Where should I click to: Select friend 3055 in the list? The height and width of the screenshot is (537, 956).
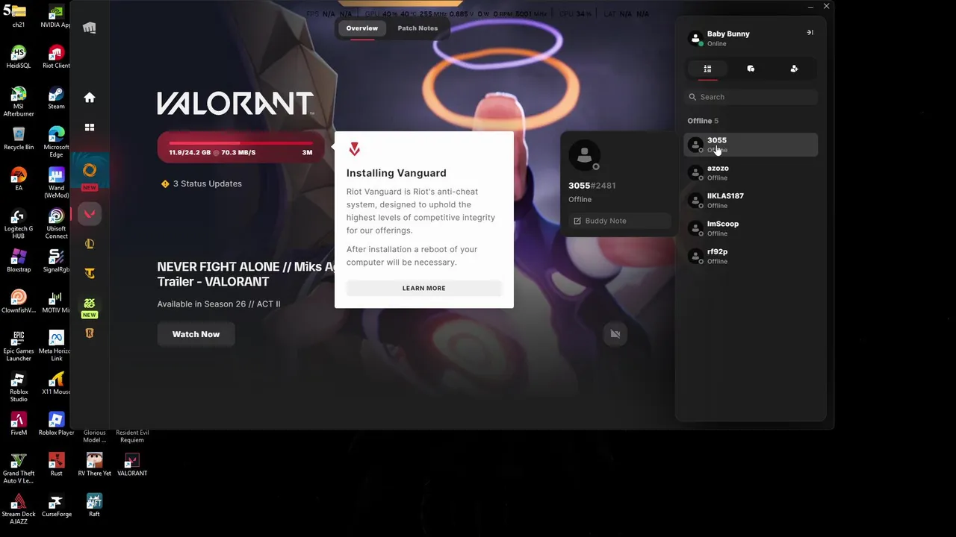point(751,145)
